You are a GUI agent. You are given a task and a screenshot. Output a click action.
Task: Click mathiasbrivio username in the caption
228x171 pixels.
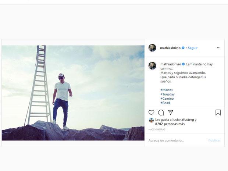tap(171, 64)
